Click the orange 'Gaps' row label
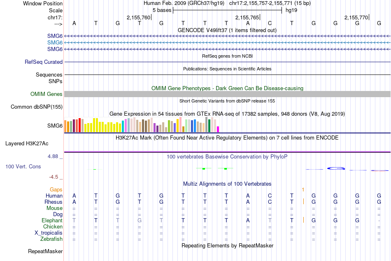391x261 pixels. 56,190
